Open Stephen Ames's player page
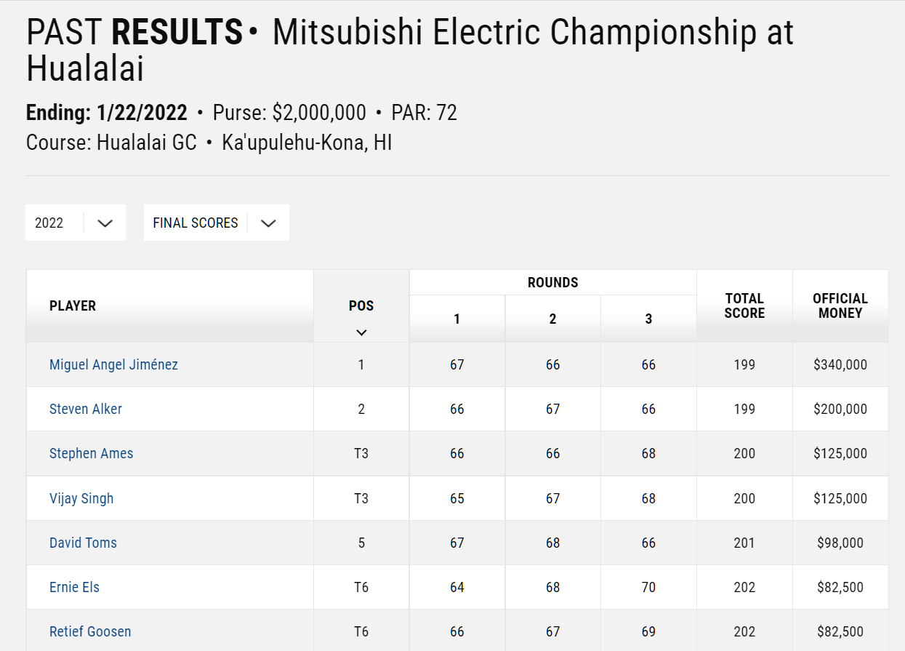Screen dimensions: 905x651 point(91,453)
